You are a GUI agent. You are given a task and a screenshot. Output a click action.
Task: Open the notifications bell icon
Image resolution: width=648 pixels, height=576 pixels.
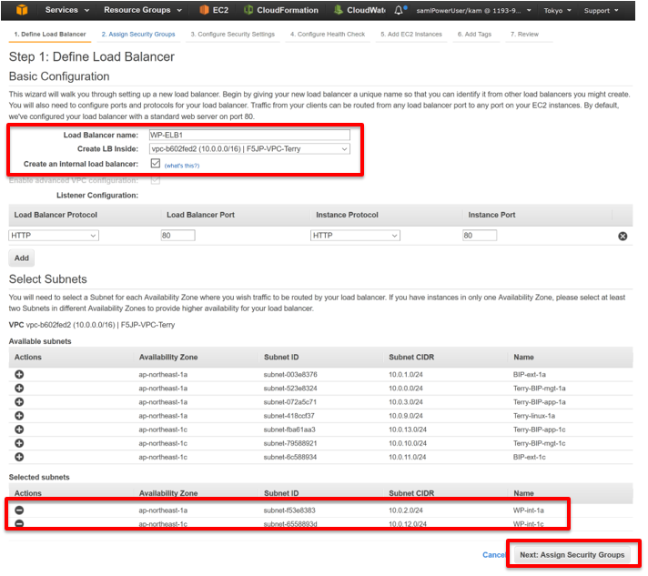tap(400, 10)
